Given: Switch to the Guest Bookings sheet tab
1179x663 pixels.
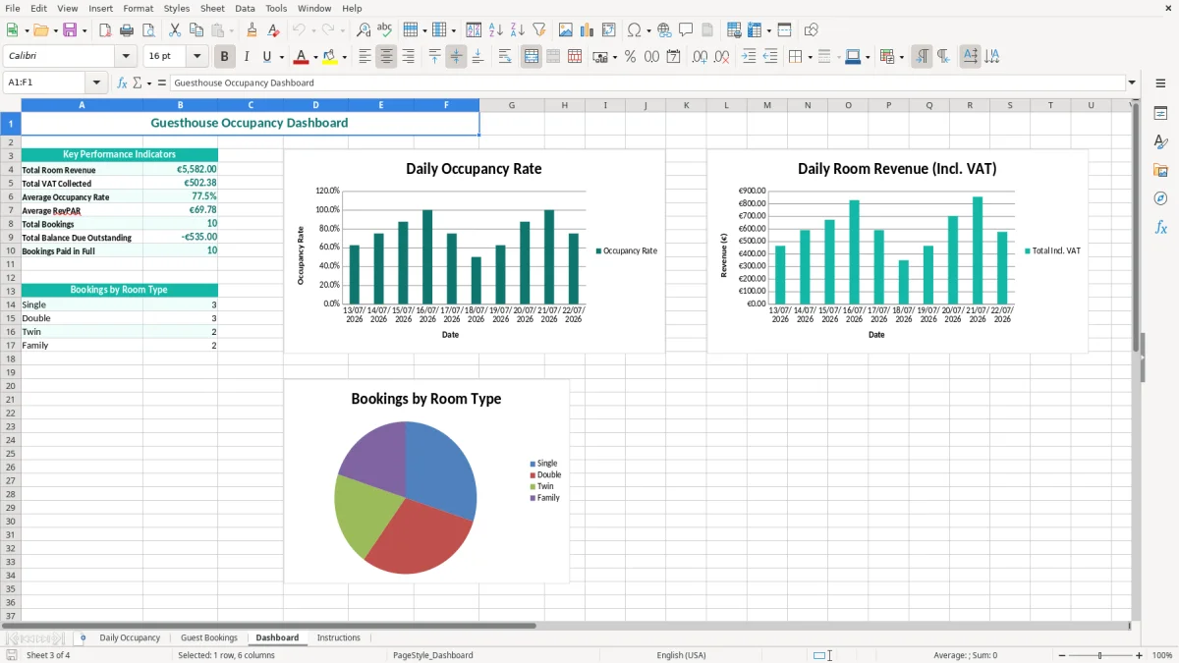Looking at the screenshot, I should [x=209, y=638].
